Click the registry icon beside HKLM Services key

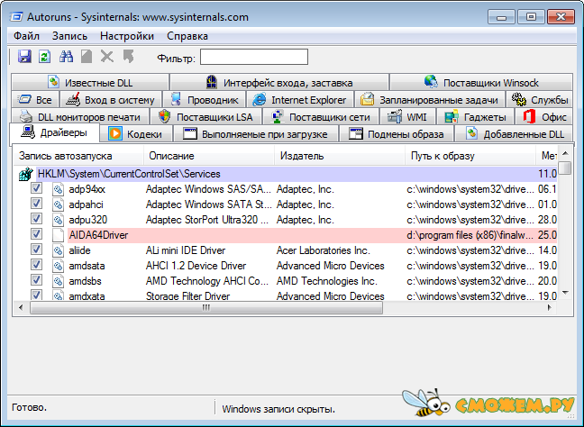26,174
